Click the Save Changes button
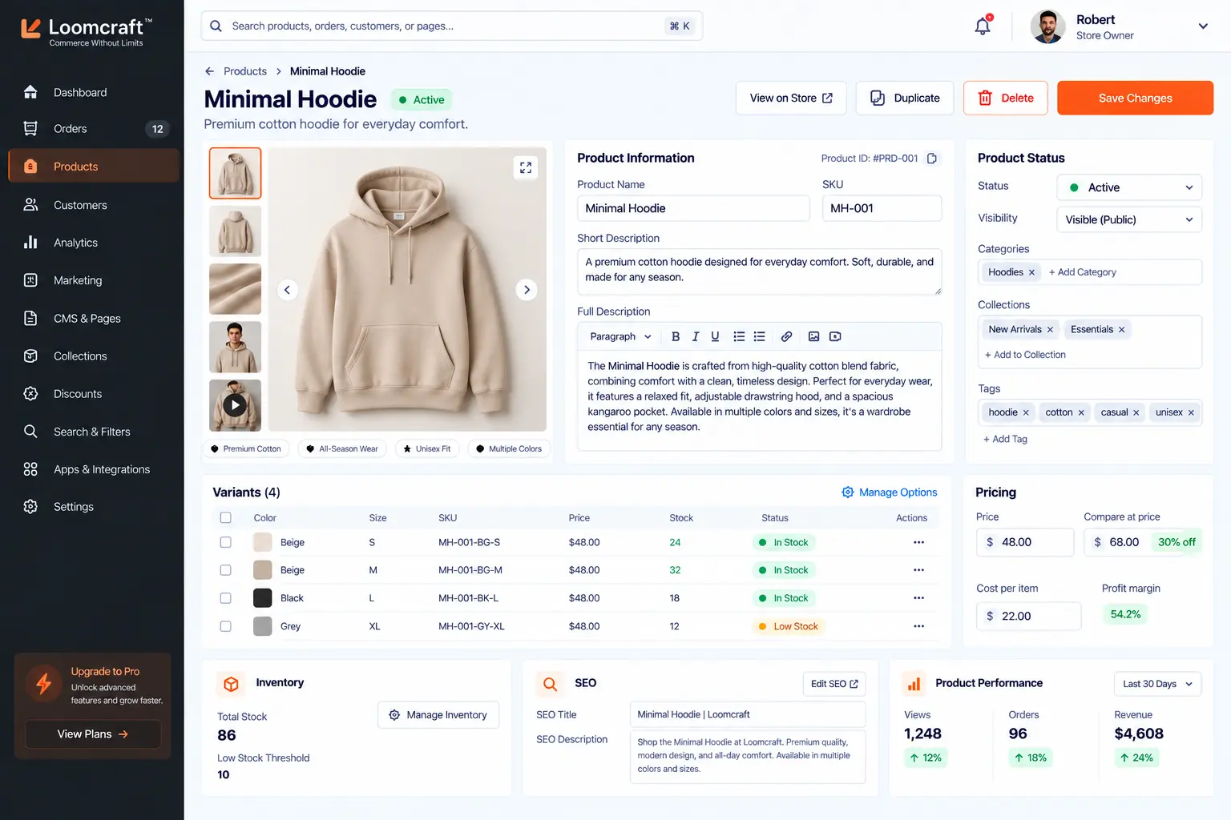The height and width of the screenshot is (820, 1231). [x=1135, y=98]
